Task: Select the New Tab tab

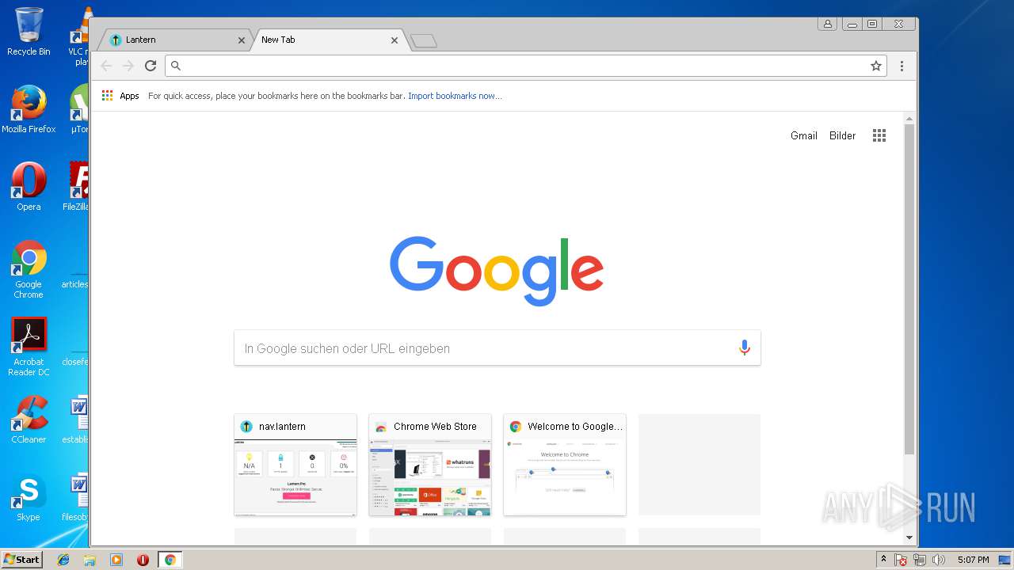Action: tap(329, 40)
